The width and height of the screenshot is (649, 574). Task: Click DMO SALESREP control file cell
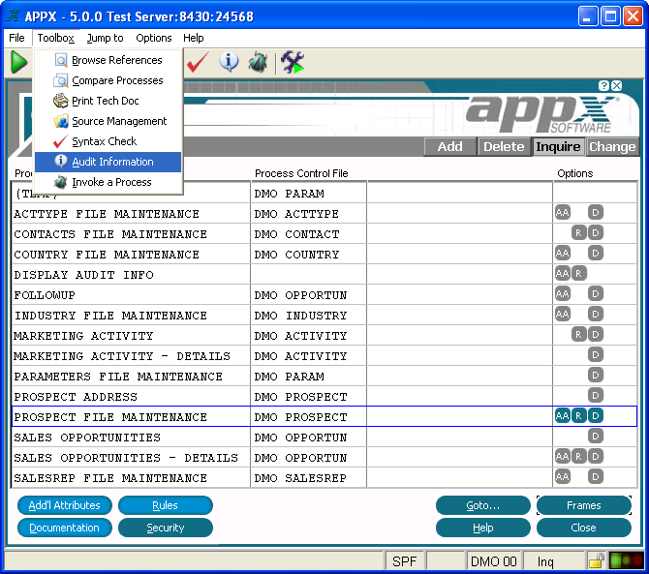[x=308, y=478]
